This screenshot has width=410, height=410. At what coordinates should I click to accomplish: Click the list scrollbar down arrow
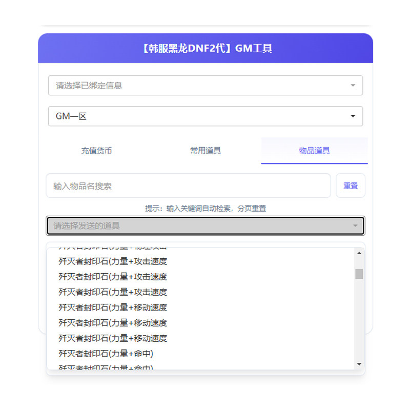tap(359, 364)
